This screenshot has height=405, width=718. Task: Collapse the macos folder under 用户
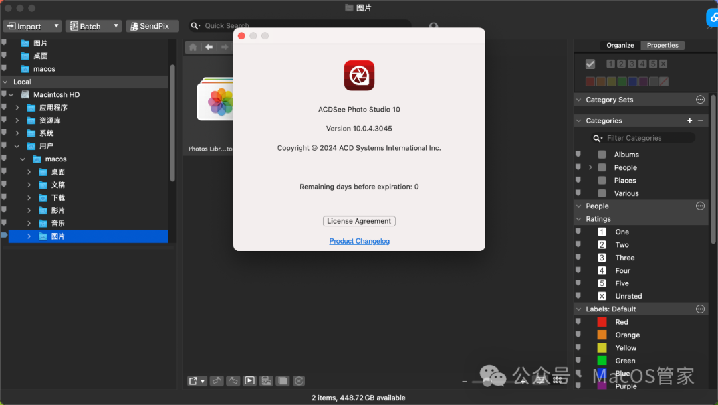[x=23, y=159]
